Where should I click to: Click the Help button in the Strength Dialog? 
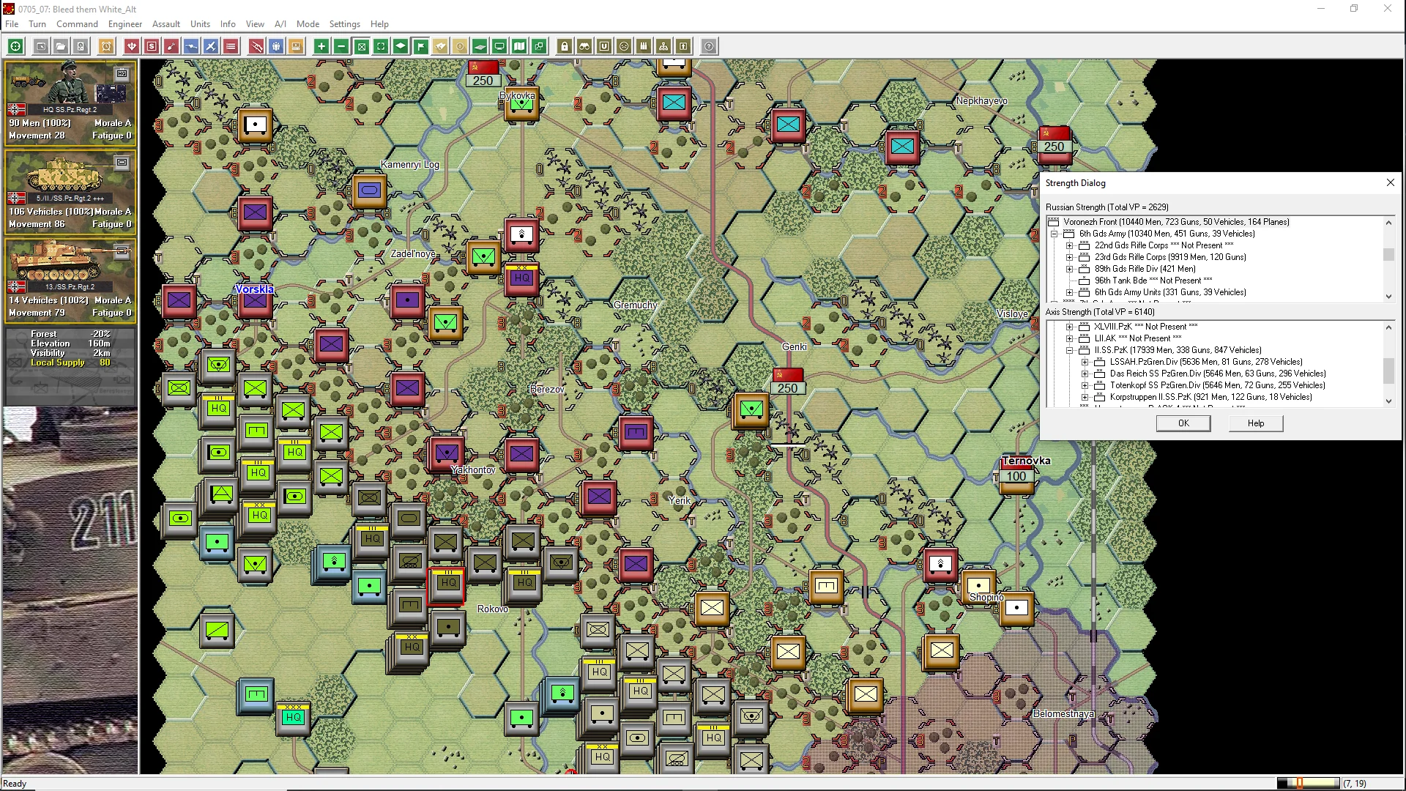pyautogui.click(x=1255, y=423)
